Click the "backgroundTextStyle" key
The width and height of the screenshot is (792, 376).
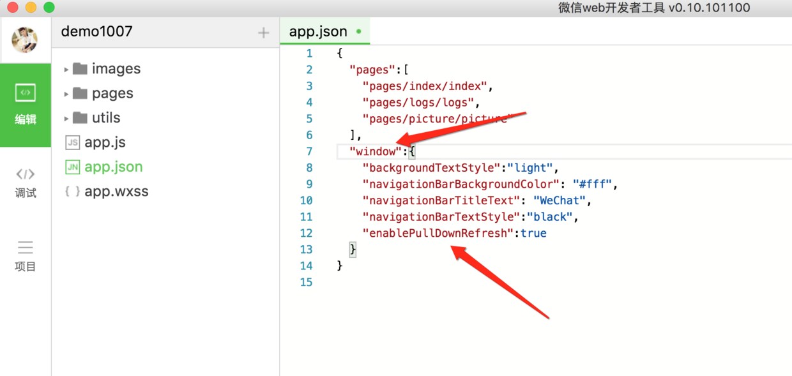(431, 168)
